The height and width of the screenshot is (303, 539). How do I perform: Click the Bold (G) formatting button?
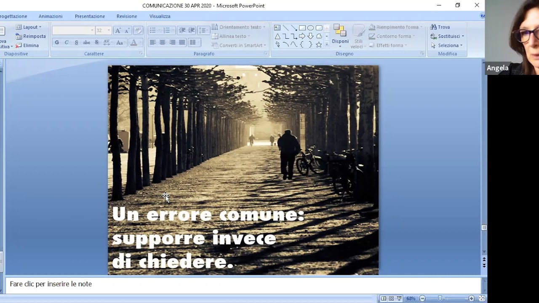pyautogui.click(x=57, y=43)
